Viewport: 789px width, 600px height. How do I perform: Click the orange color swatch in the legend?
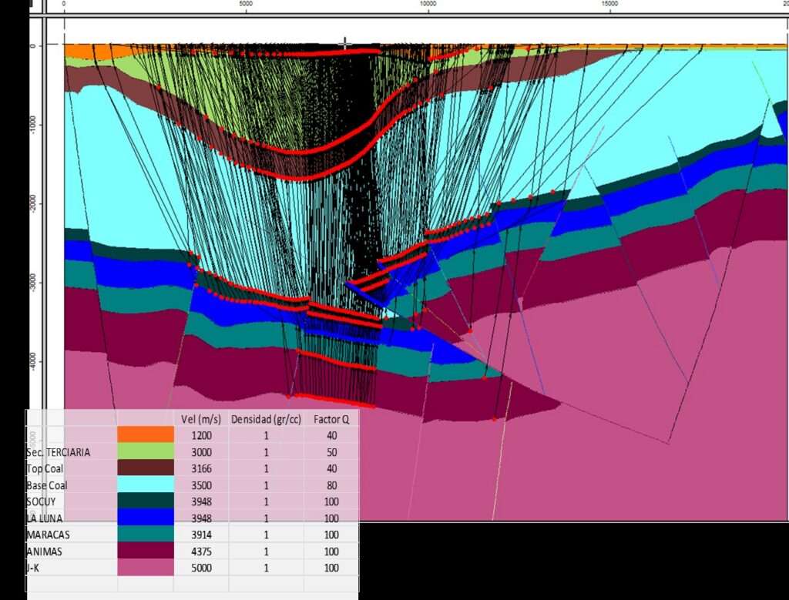coord(146,435)
